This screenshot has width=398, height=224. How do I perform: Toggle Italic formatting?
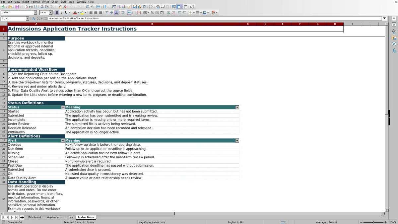(x=61, y=13)
